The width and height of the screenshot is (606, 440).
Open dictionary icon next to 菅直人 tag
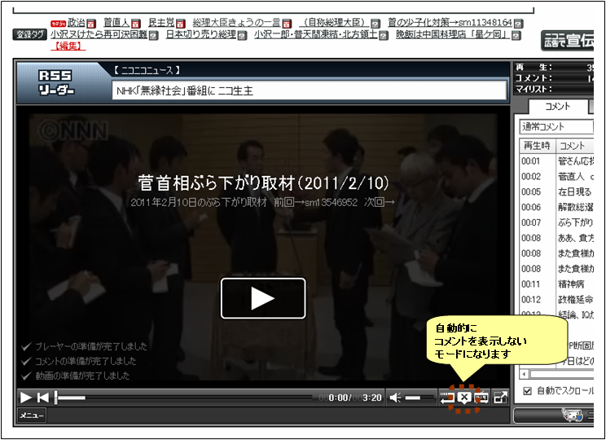click(136, 24)
